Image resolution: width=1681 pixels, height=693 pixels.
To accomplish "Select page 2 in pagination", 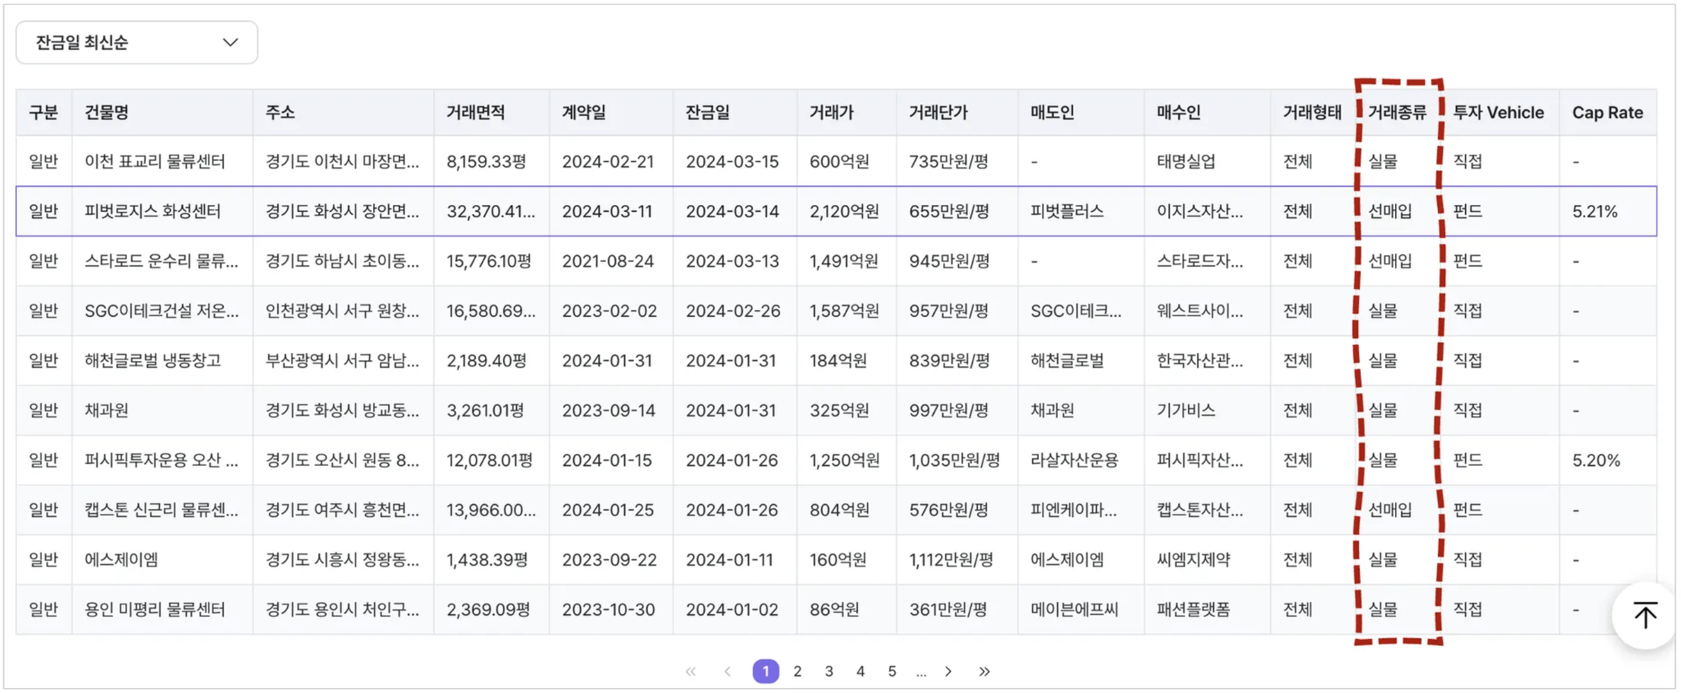I will tap(798, 671).
